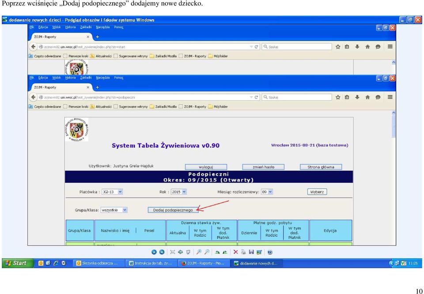Open Aktualności bookmark in str=podopieczni window
Viewport: 424px width, 294px height.
101,107
